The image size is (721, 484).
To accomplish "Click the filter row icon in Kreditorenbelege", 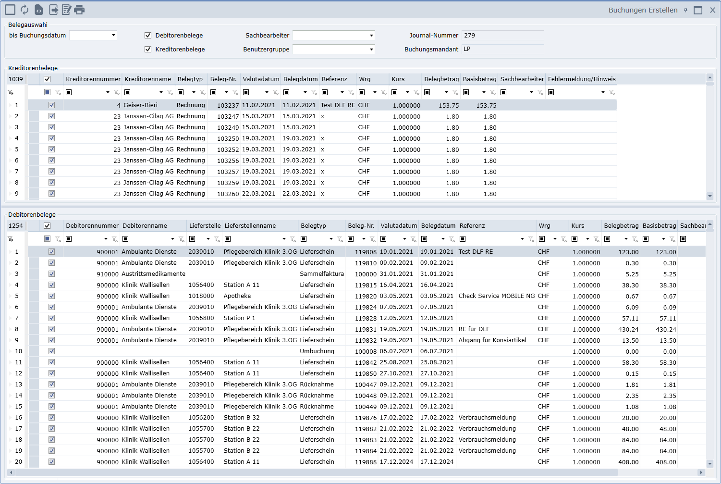I will pyautogui.click(x=11, y=92).
